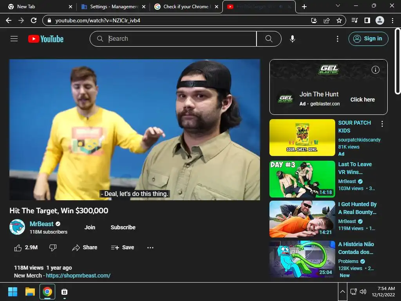Image resolution: width=401 pixels, height=301 pixels.
Task: Toggle Chrome side panel
Action: [x=367, y=20]
